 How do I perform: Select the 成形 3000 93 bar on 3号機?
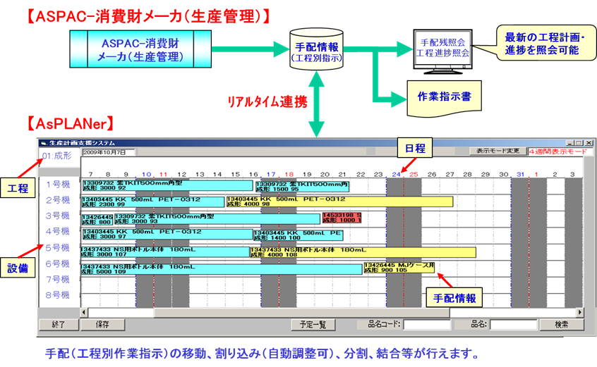click(217, 219)
